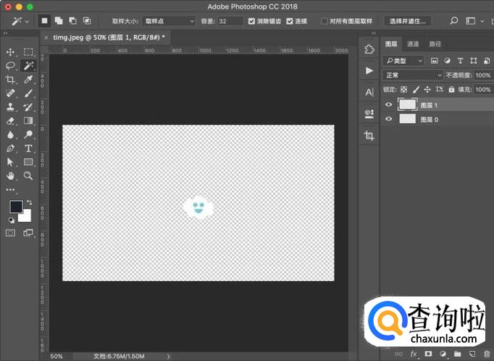The height and width of the screenshot is (361, 494).
Task: Select the Eraser tool
Action: 11,121
